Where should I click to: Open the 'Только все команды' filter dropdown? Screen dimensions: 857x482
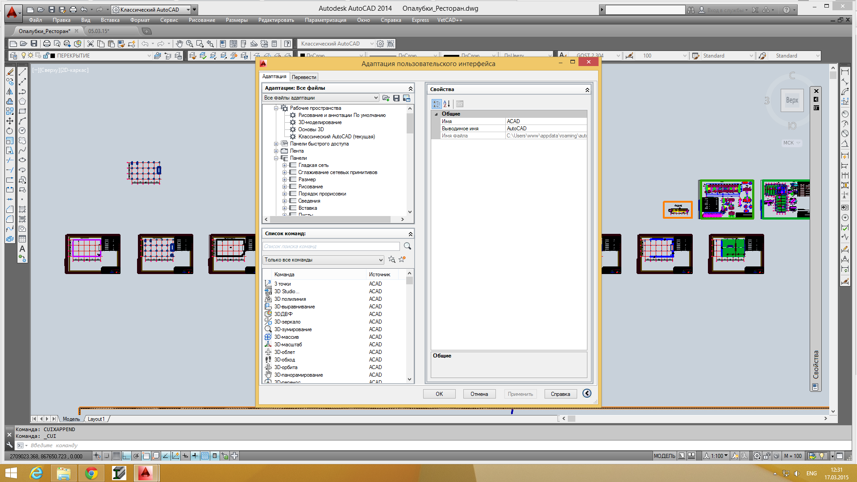[324, 260]
